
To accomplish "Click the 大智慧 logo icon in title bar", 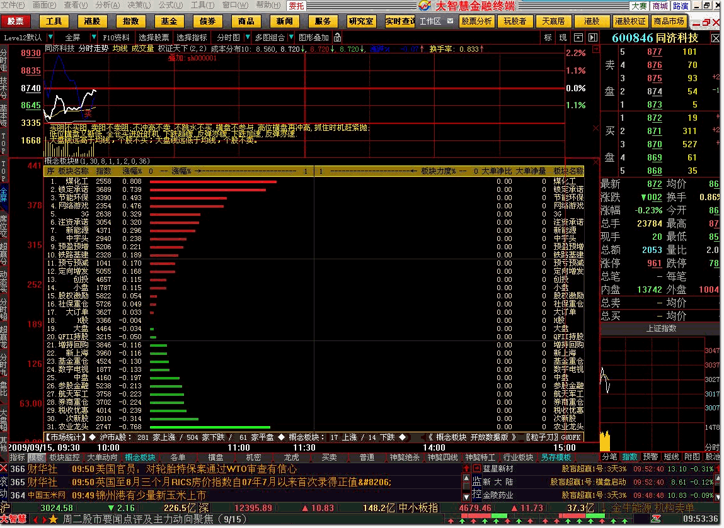I will tap(425, 6).
